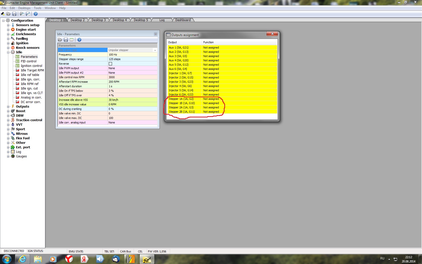Launch Internet Explorer from the taskbar
The image size is (422, 264).
[22, 259]
